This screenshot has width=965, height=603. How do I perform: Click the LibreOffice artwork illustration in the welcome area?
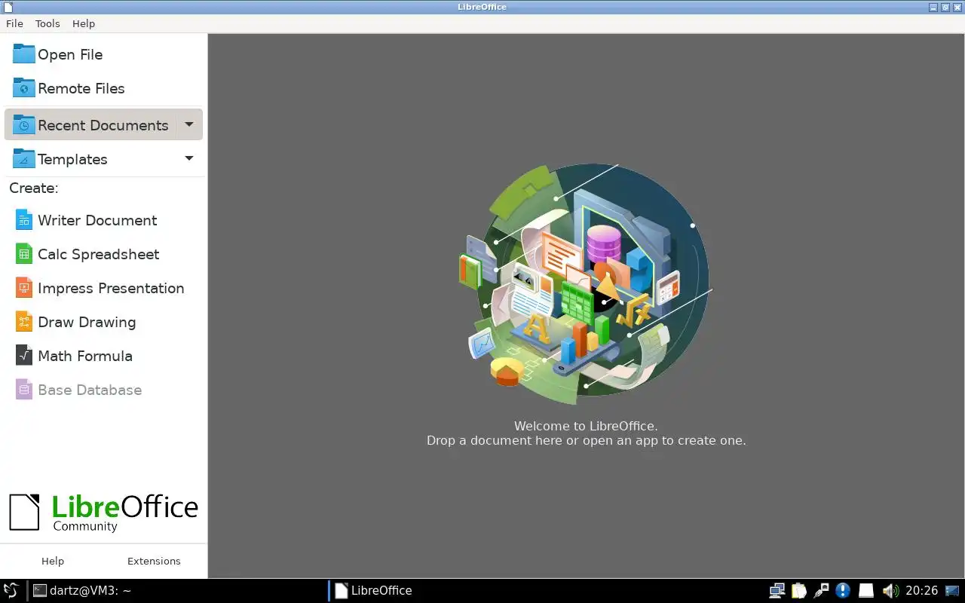click(586, 284)
